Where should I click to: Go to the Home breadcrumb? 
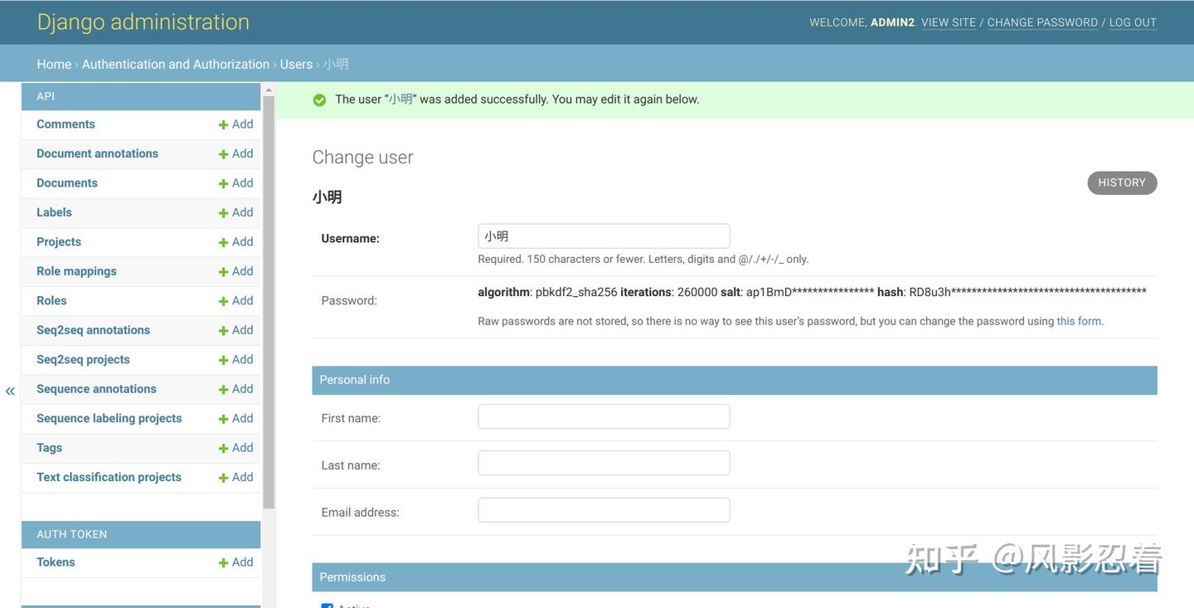point(54,64)
